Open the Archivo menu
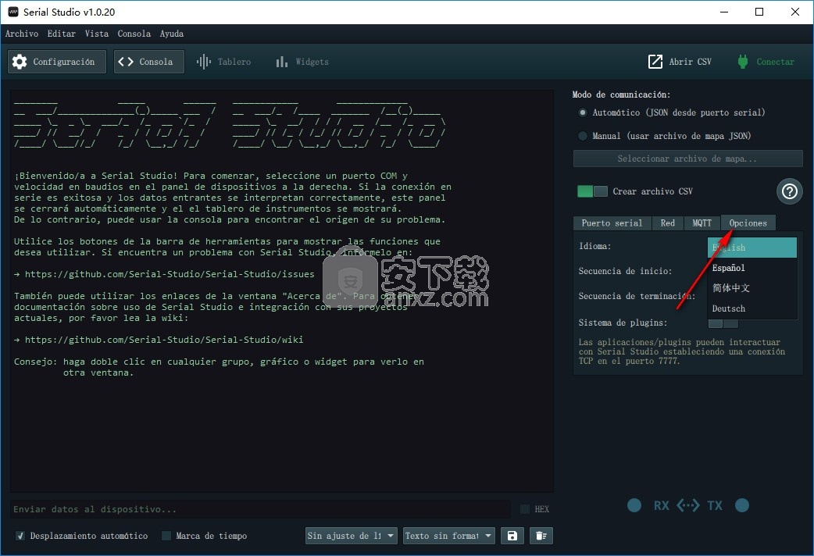The width and height of the screenshot is (814, 556). pos(22,34)
